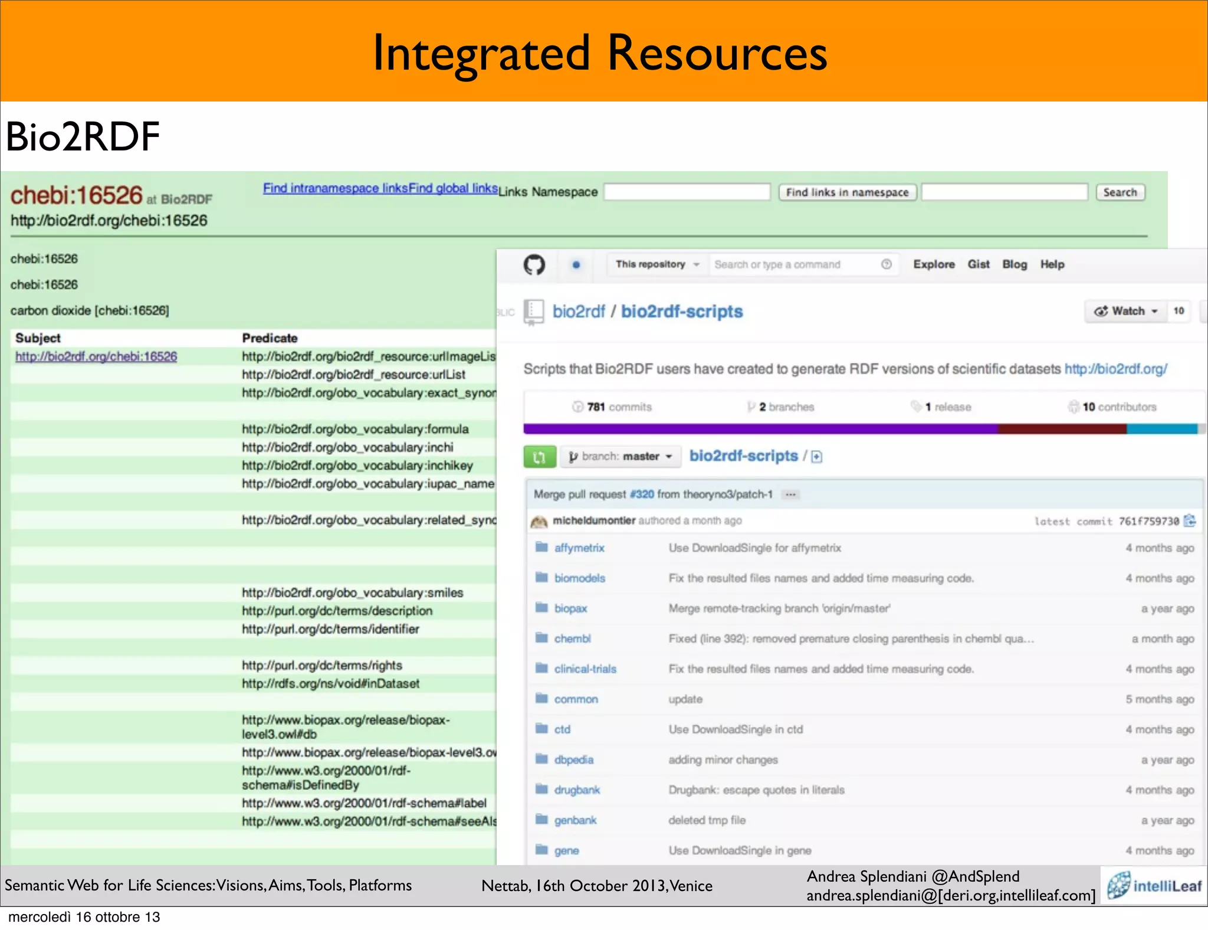Click the green compare branches button

[539, 457]
